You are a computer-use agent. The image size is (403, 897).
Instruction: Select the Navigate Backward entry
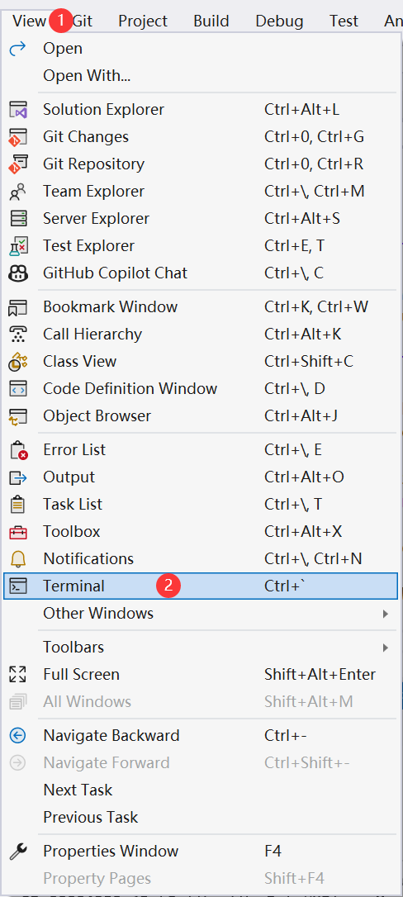tap(201, 735)
